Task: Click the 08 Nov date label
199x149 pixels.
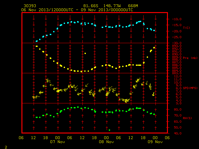Action: click(106, 142)
